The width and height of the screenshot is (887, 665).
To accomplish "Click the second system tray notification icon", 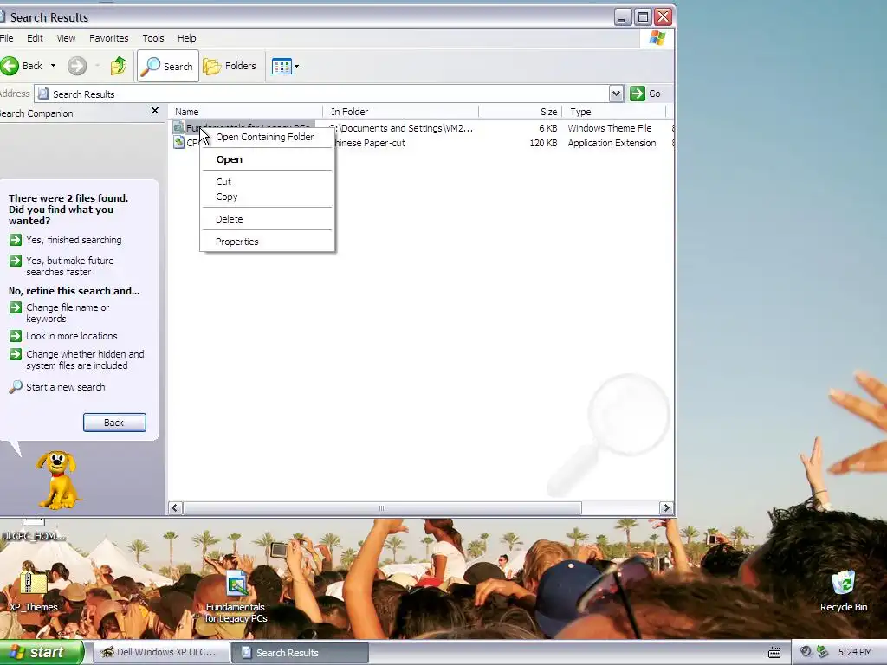I will [823, 652].
